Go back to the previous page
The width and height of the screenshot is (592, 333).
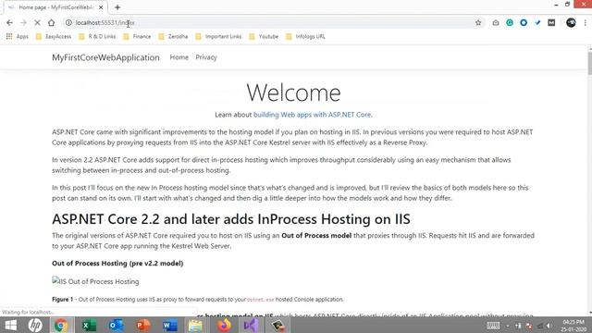tap(9, 22)
